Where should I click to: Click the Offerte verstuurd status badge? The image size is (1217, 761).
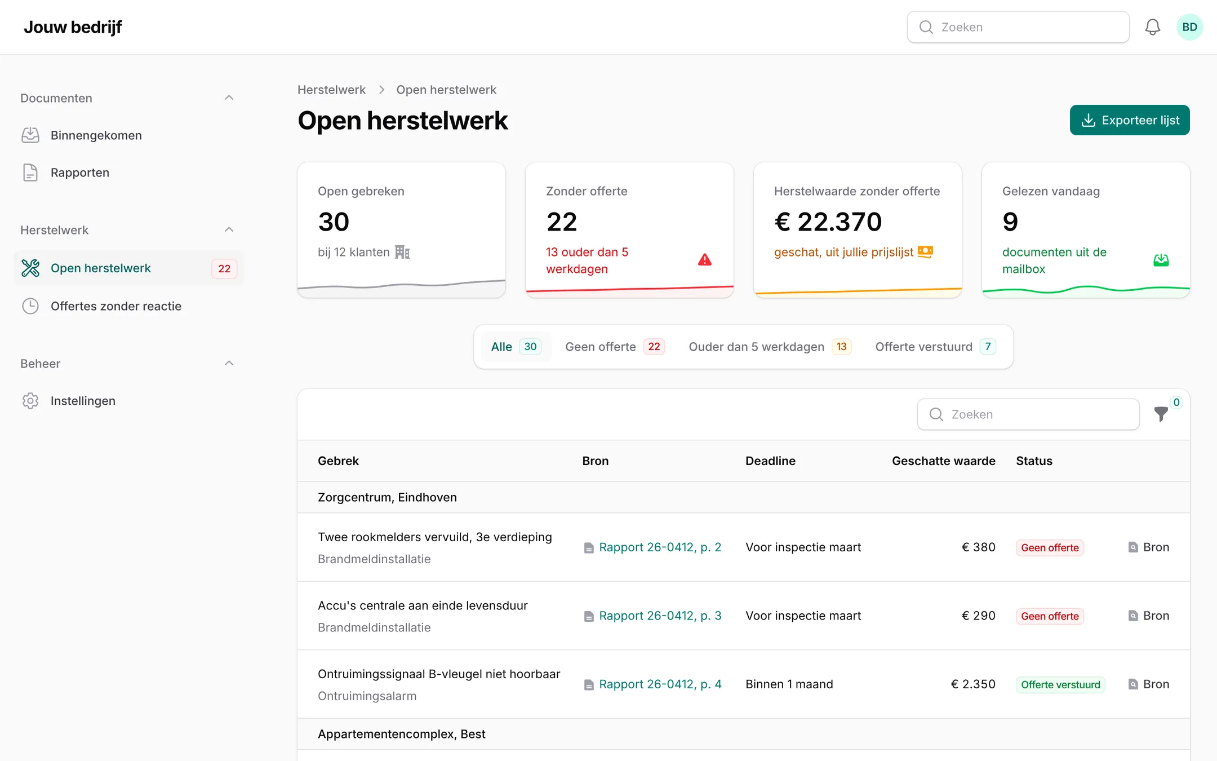(x=1060, y=685)
